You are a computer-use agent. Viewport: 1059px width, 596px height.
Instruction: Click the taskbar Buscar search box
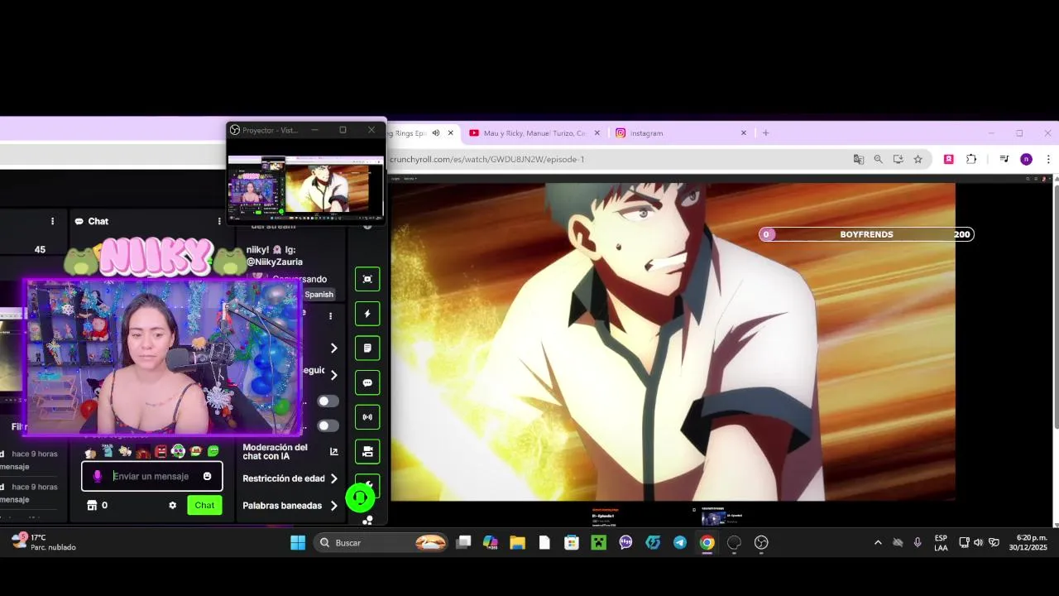(381, 542)
